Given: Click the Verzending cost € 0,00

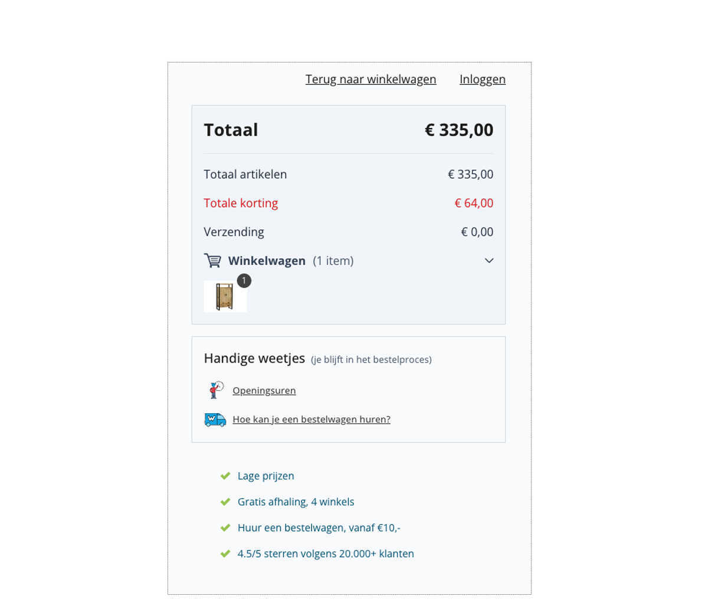Looking at the screenshot, I should click(x=477, y=232).
